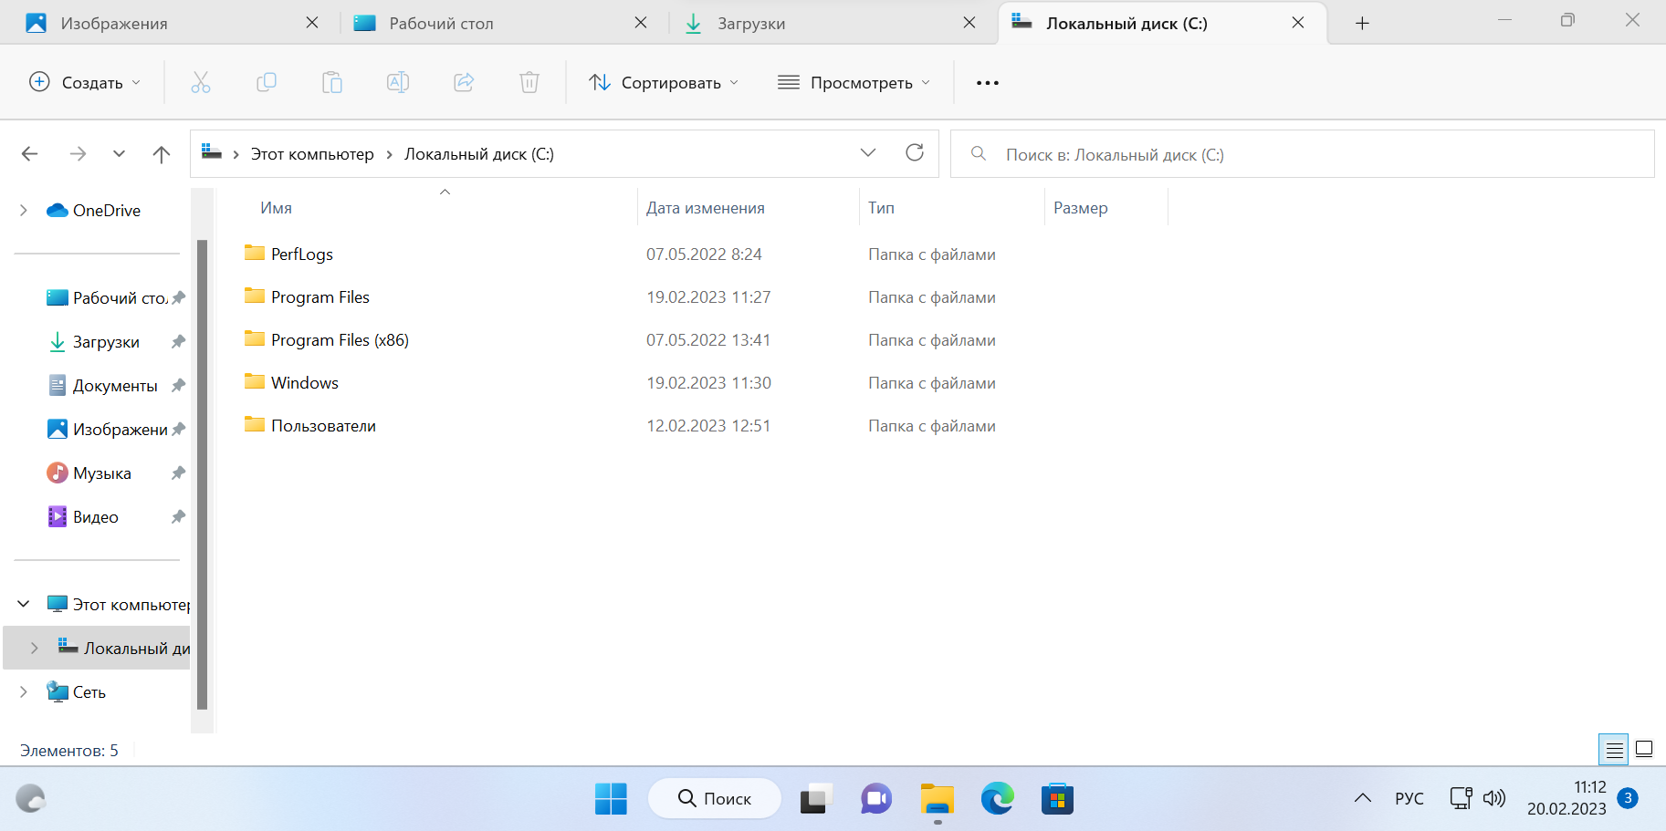The height and width of the screenshot is (831, 1666).
Task: Click Этот компьютер in the address breadcrumb
Action: [312, 154]
